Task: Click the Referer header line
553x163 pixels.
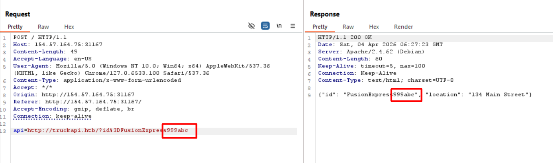Action: 77,102
